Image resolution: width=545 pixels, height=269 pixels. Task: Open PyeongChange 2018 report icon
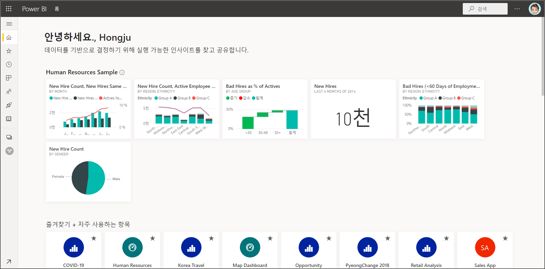(x=368, y=247)
